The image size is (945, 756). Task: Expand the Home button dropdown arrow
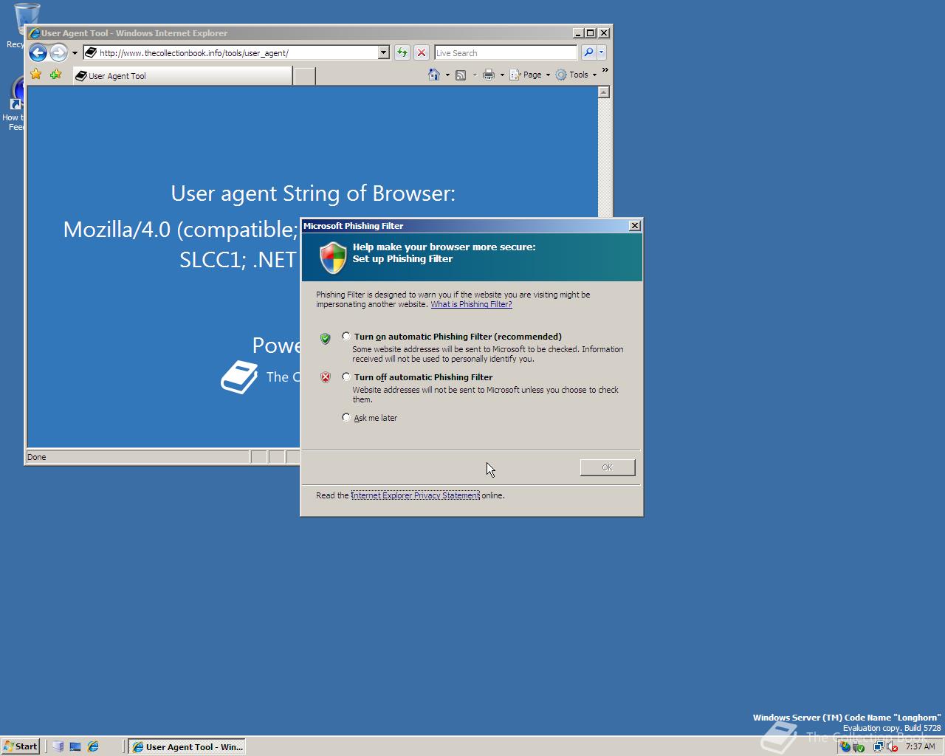447,75
